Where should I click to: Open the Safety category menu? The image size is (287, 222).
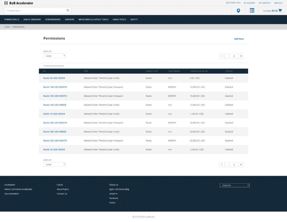[x=134, y=20]
